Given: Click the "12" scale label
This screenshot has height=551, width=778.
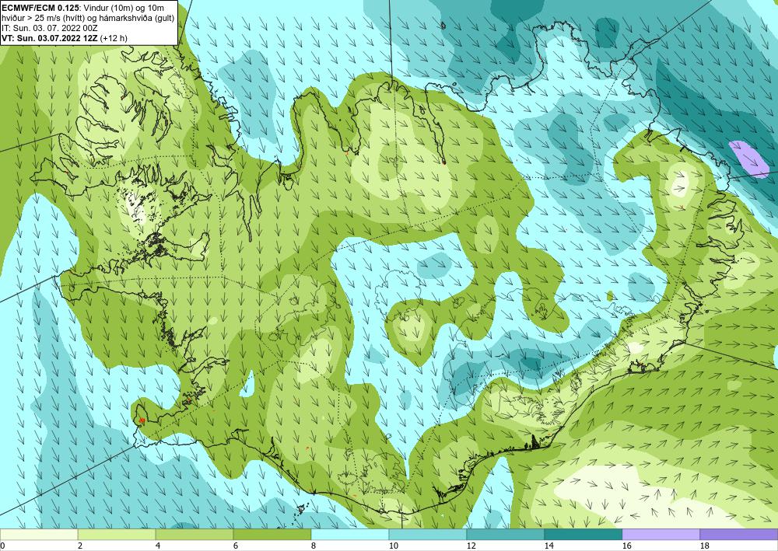Looking at the screenshot, I should (x=471, y=546).
